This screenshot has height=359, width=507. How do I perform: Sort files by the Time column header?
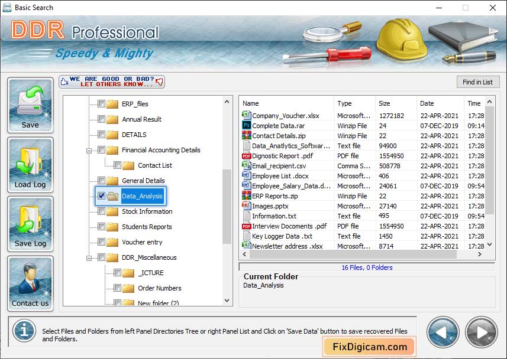click(474, 103)
